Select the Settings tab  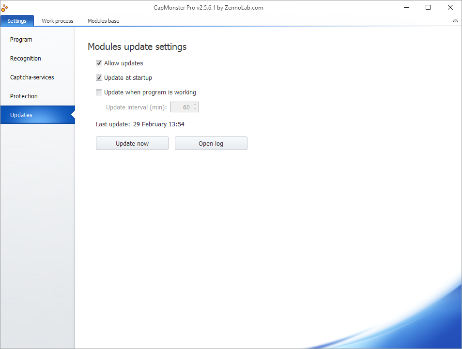coord(17,21)
